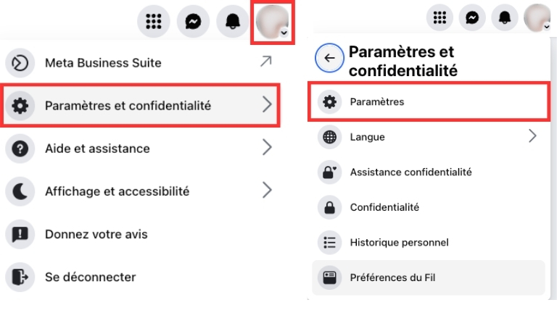The image size is (557, 313).
Task: Click Donnez votre avis
Action: (x=96, y=234)
